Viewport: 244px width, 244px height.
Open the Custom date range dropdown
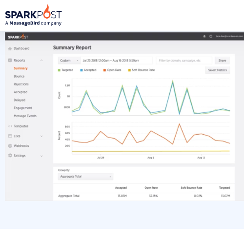tap(69, 61)
